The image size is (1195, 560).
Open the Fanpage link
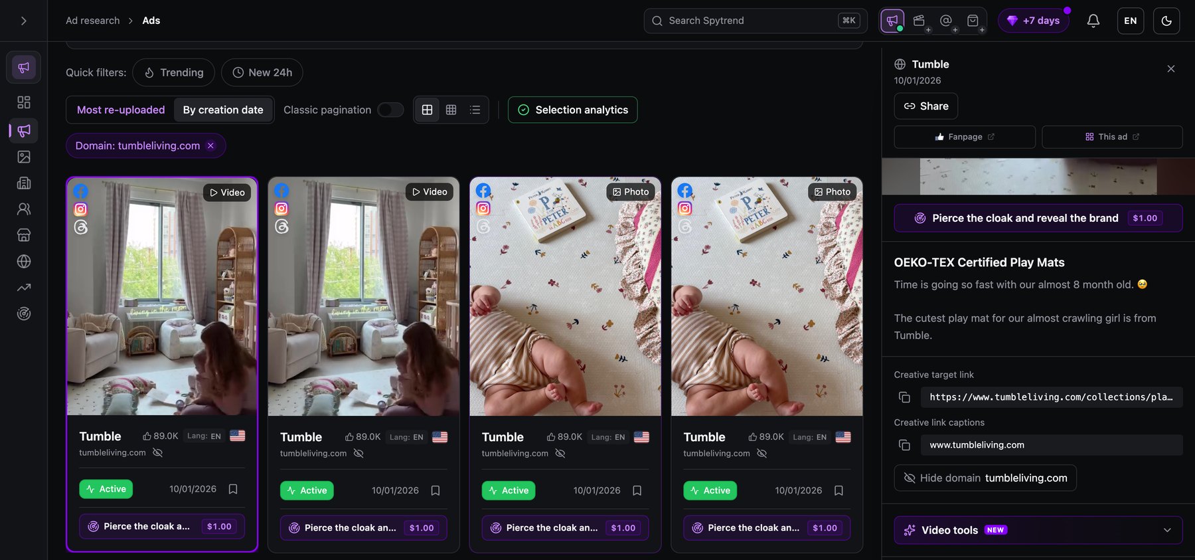[x=965, y=137]
